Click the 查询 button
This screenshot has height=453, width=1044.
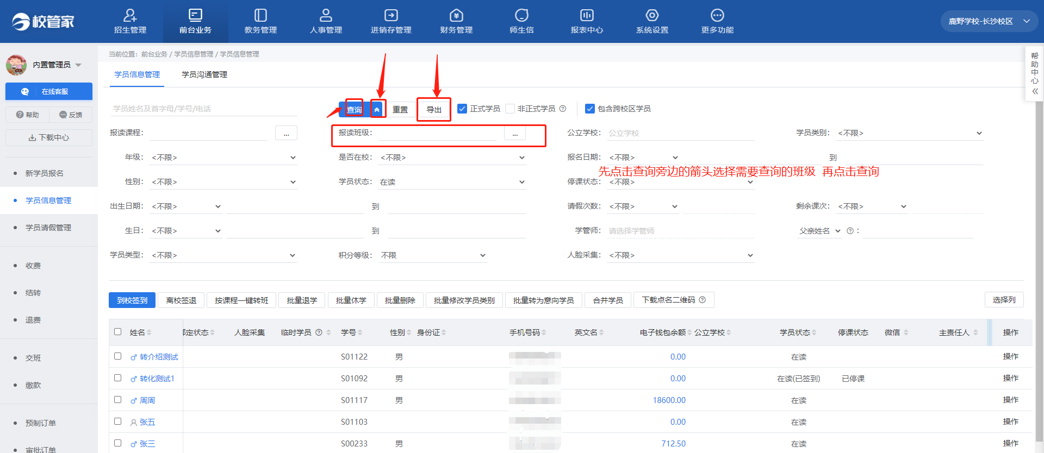point(355,109)
